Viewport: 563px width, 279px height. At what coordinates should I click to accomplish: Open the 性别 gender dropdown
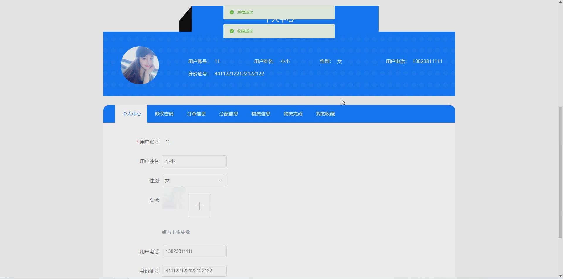(x=194, y=180)
